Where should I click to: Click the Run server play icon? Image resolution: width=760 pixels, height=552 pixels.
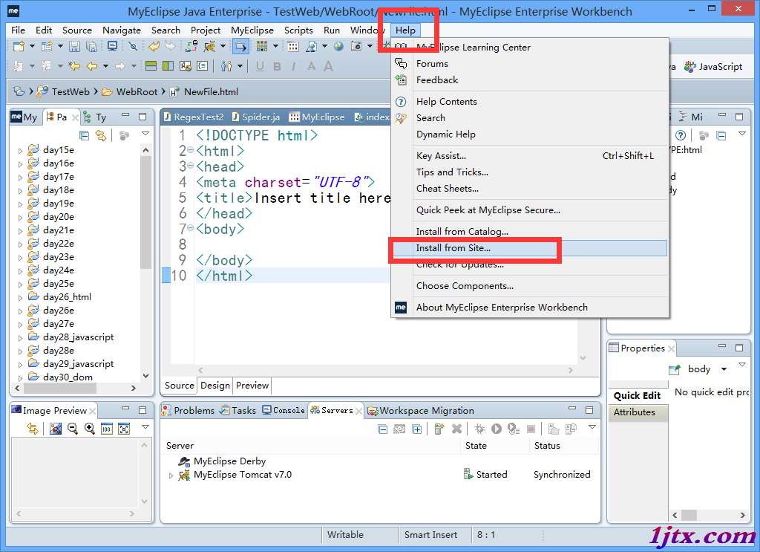(x=497, y=429)
